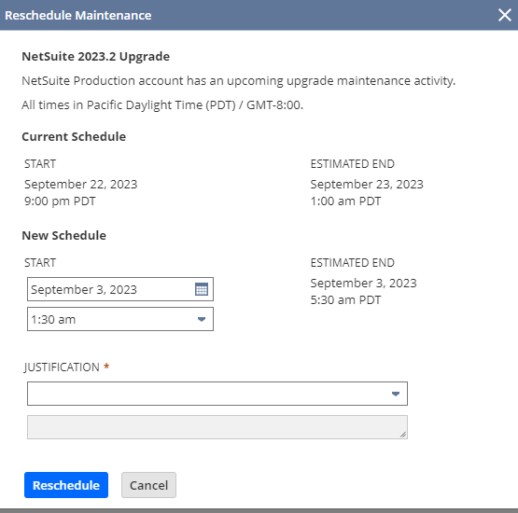Click the new estimated end time 5:30 am PDT
The width and height of the screenshot is (518, 513).
(x=345, y=300)
